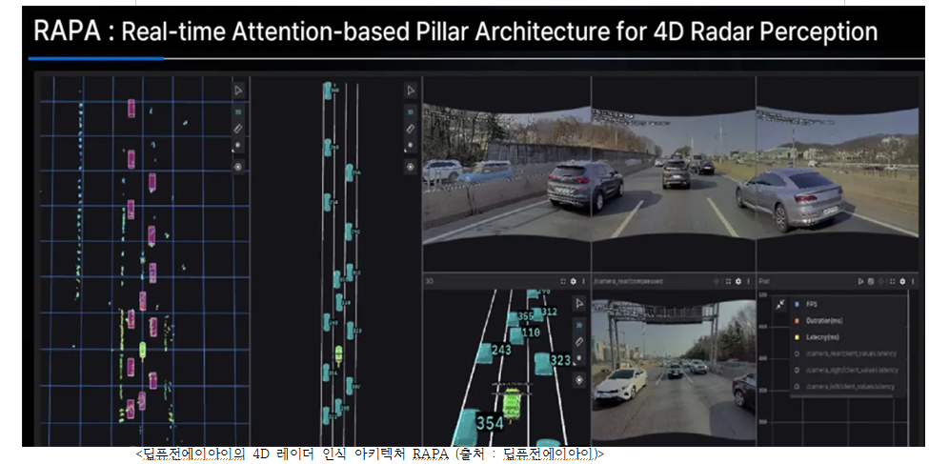Toggle 3D view in the middle lane panel
Screen dimensions: 929x464
411,110
